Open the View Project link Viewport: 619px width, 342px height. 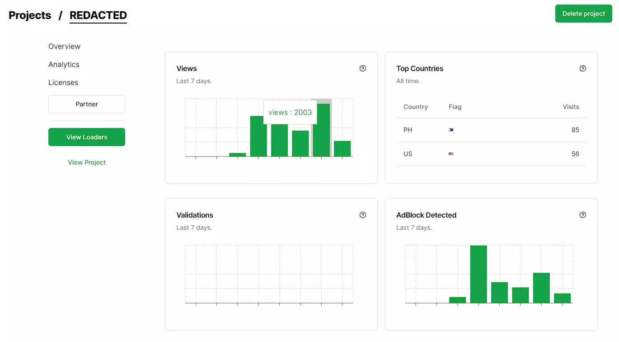pos(86,162)
